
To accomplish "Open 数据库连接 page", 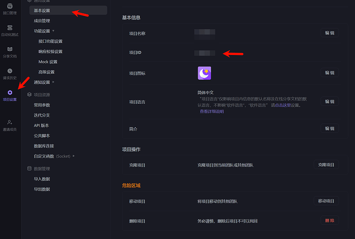I will pos(44,146).
